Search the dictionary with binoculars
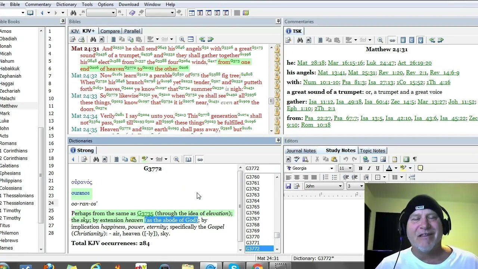The width and height of the screenshot is (478, 269). coord(96,159)
